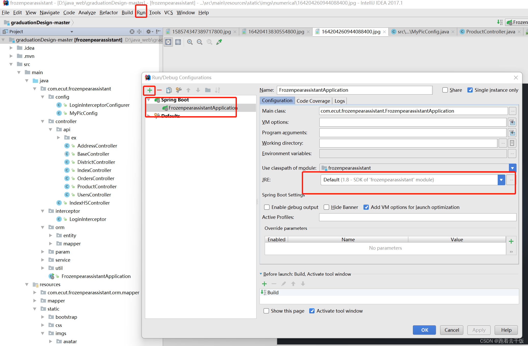Screen dimensions: 528x346
Task: Enable debug output checkbox
Action: click(x=267, y=207)
